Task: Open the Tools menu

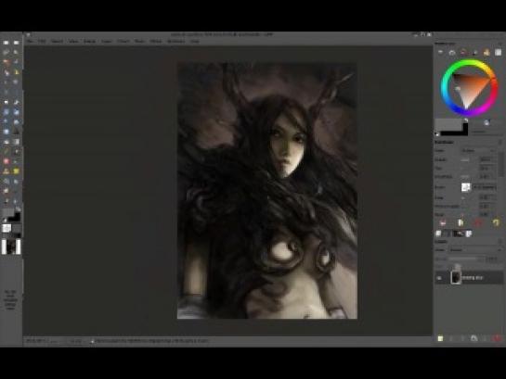Action: pyautogui.click(x=140, y=41)
